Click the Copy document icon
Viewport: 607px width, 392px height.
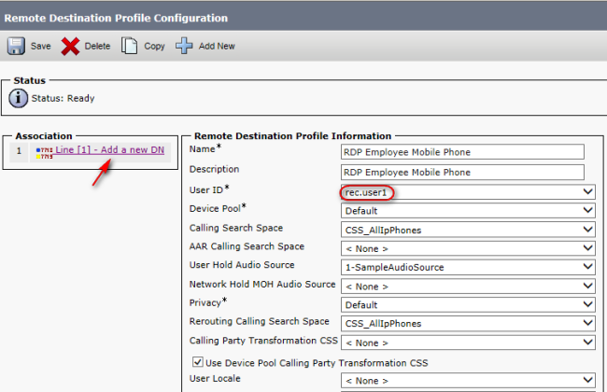pyautogui.click(x=129, y=46)
